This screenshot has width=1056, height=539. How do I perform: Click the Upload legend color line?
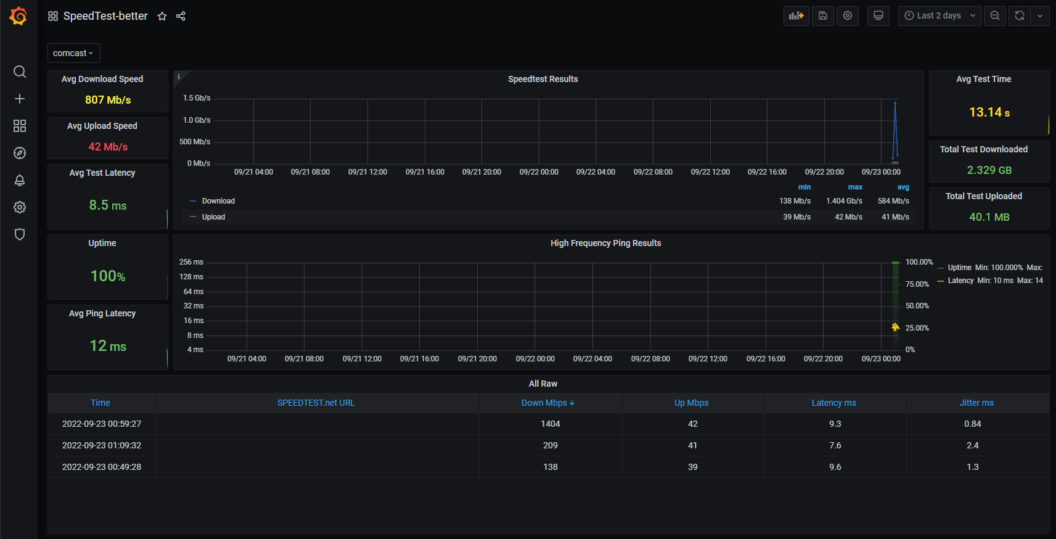click(193, 217)
